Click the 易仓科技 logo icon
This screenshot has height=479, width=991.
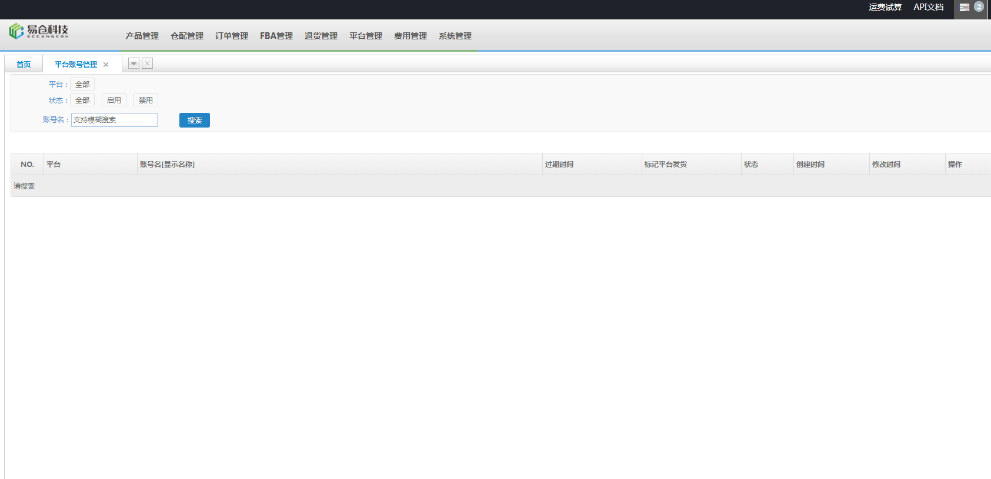[16, 31]
